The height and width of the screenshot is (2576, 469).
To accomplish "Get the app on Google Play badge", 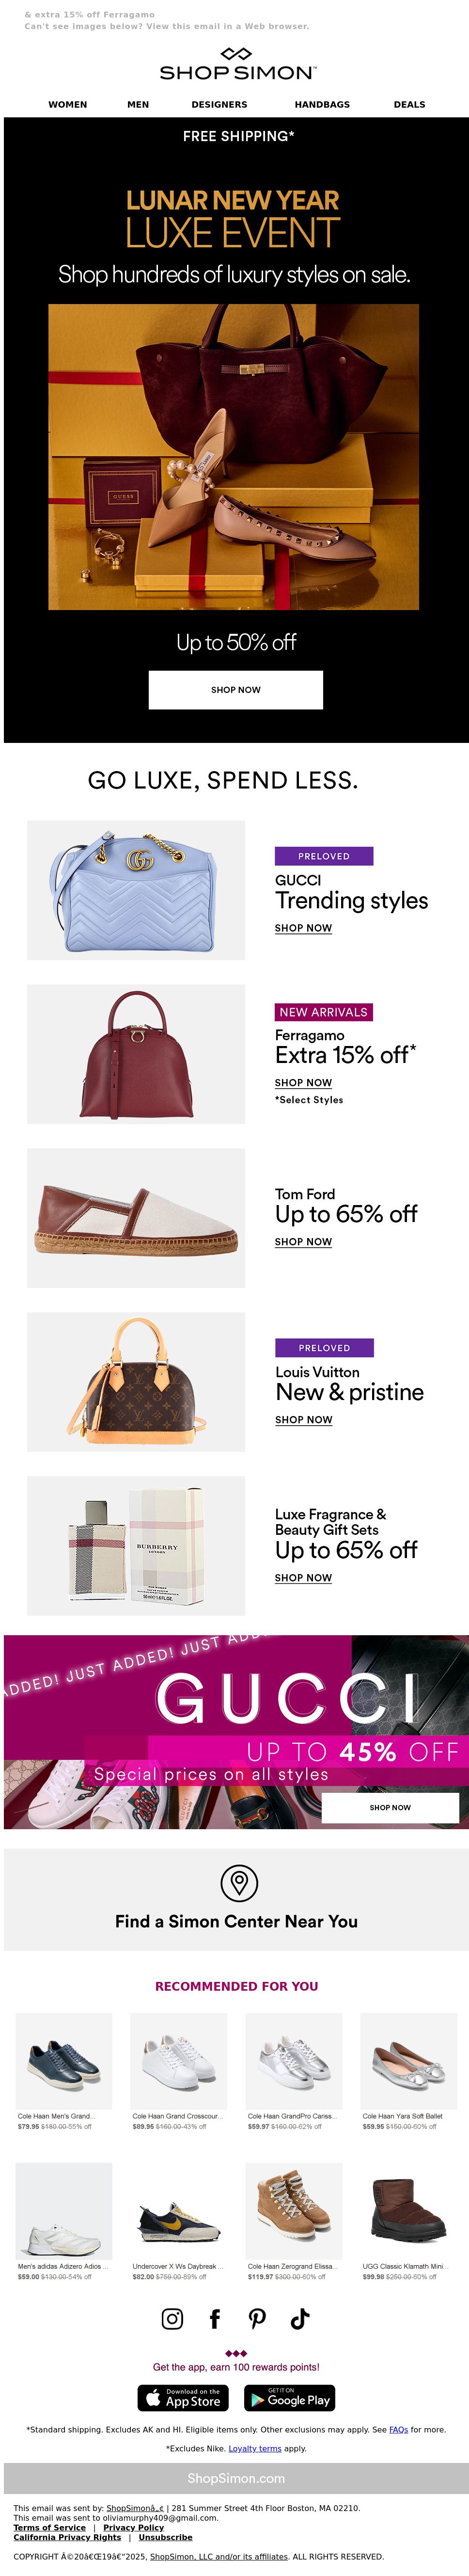I will click(x=290, y=2398).
